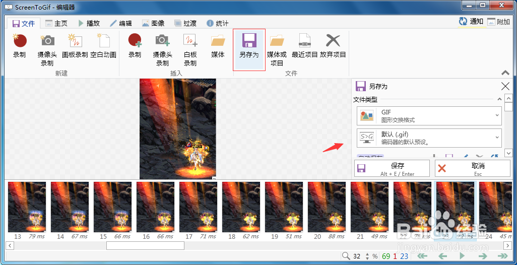Image resolution: width=517 pixels, height=265 pixels.
Task: Click the zoom magnifier icon
Action: click(x=346, y=256)
